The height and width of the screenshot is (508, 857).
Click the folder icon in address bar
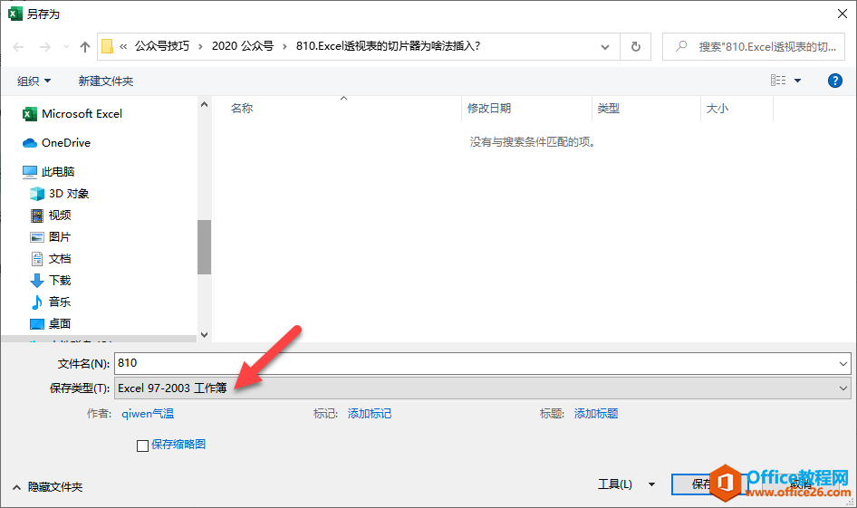108,46
